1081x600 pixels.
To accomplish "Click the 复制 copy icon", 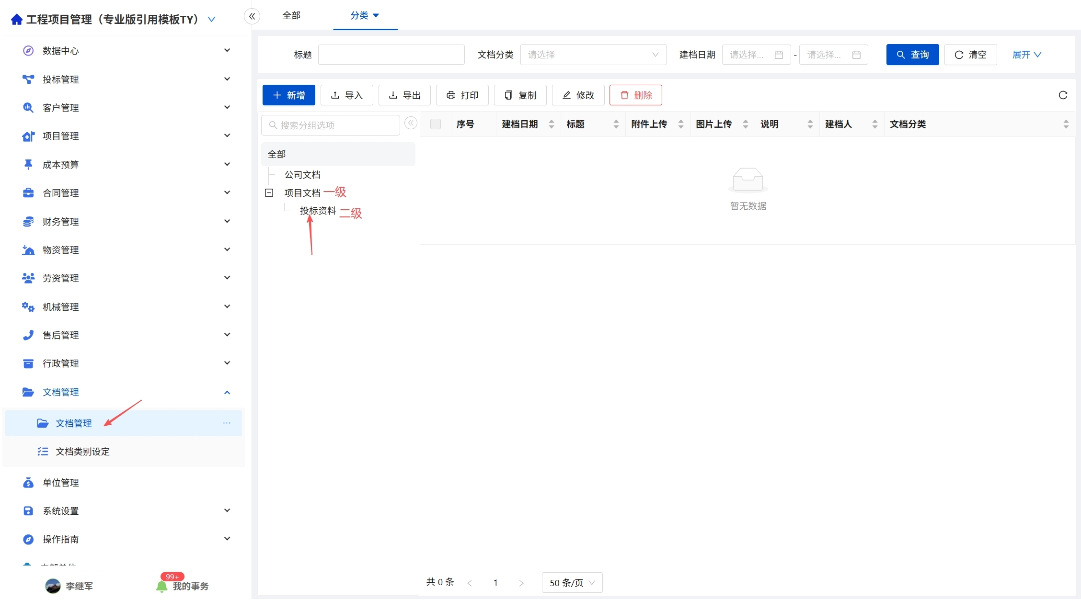I will 508,95.
